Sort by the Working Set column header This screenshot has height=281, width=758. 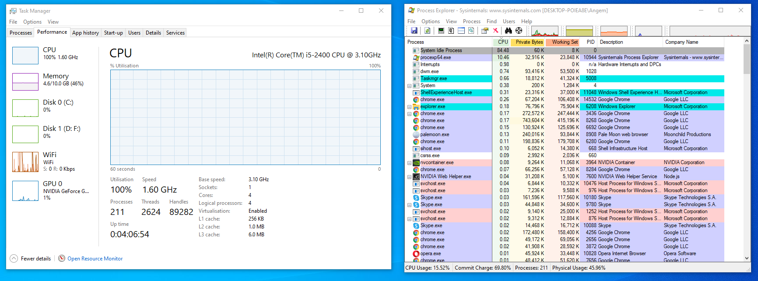563,42
